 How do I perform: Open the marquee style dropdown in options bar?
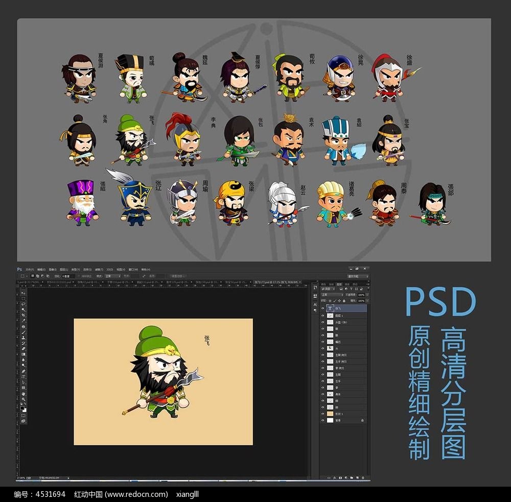(112, 276)
